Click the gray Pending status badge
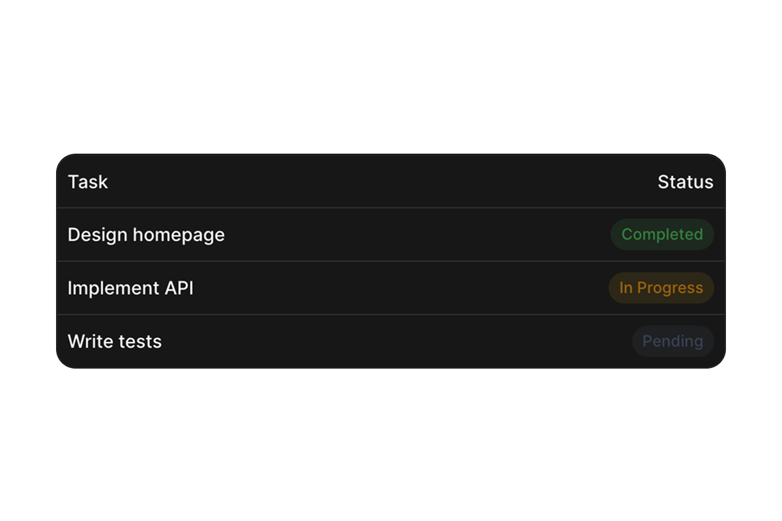This screenshot has width=782, height=521. (673, 341)
